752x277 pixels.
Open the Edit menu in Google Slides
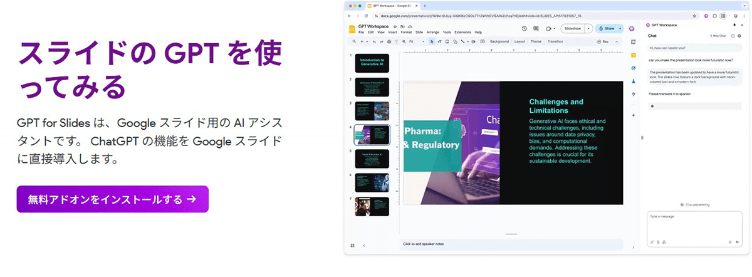point(371,32)
